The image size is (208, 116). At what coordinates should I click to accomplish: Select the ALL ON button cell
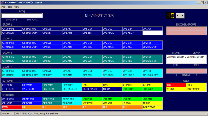(112, 89)
